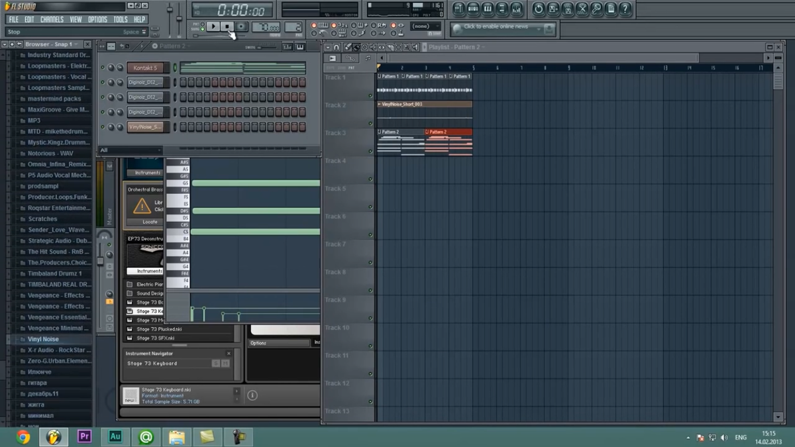Viewport: 795px width, 447px height.
Task: Expand the online news panel dropdown arrow
Action: (x=539, y=28)
